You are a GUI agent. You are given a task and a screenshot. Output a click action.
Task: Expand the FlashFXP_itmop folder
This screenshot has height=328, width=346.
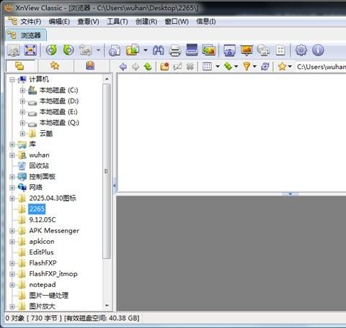click(x=12, y=274)
